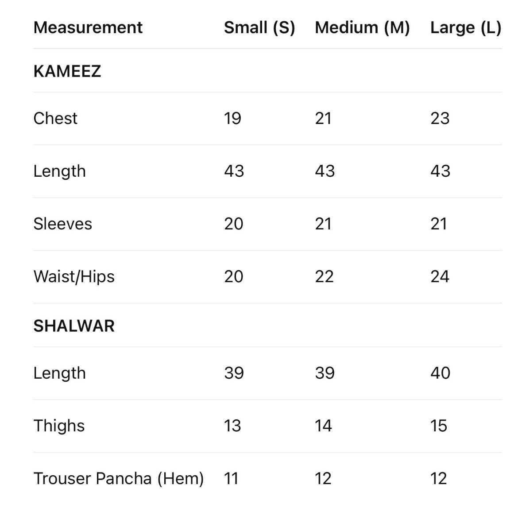Click the Measurement column header
The width and height of the screenshot is (522, 531).
click(88, 27)
